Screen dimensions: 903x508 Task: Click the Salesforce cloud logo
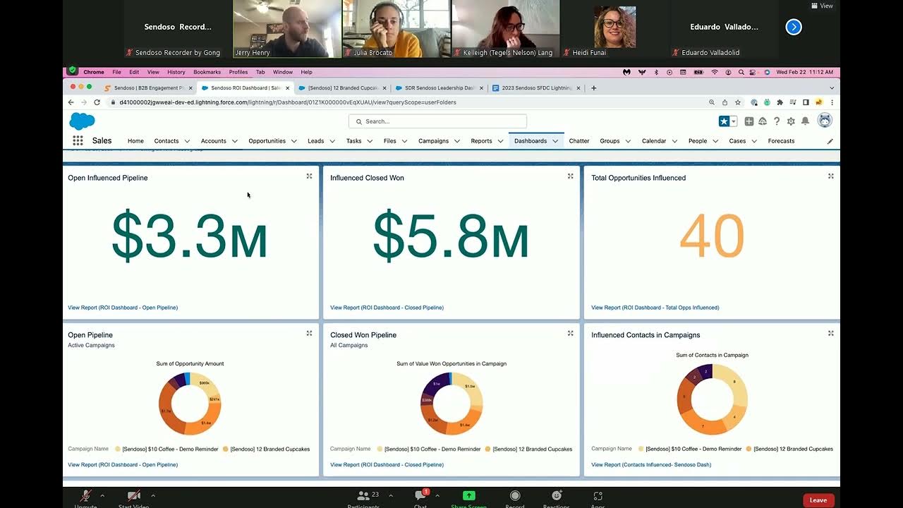pos(82,121)
